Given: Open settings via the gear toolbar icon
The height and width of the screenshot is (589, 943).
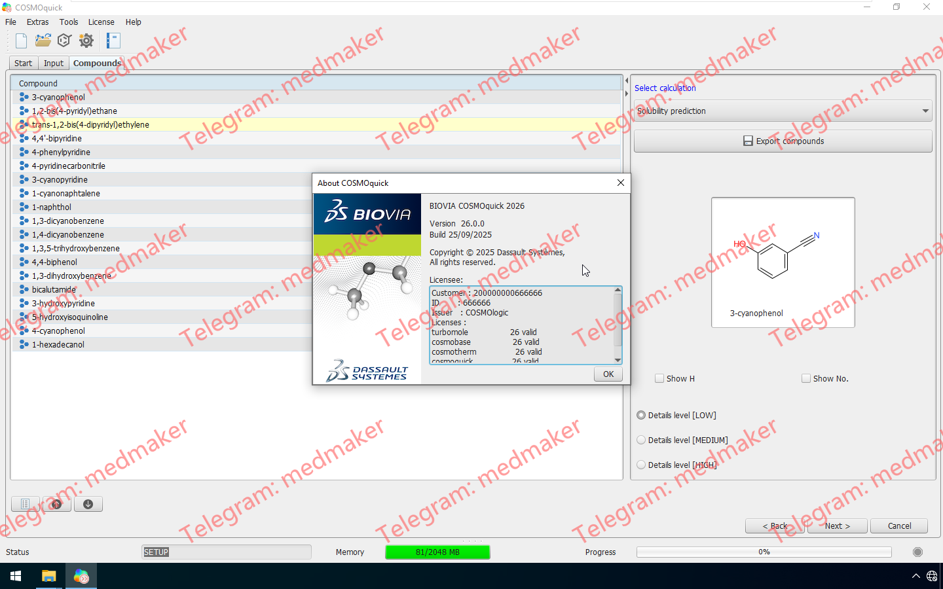Looking at the screenshot, I should point(86,41).
